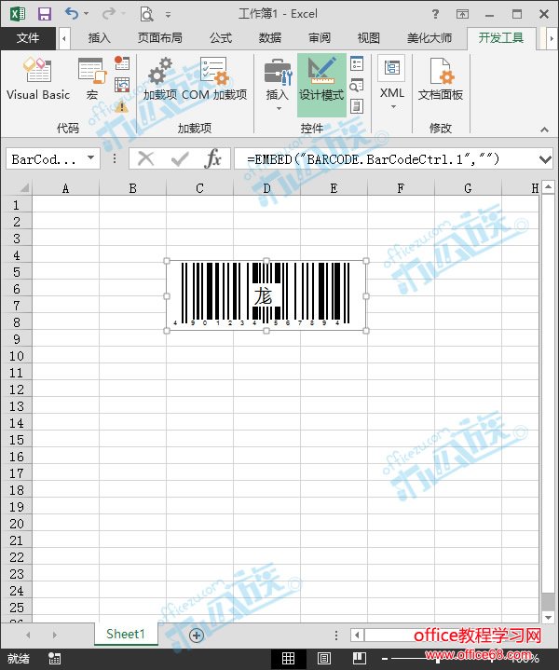Toggle 设计模式 (Design Mode)
The image size is (559, 670).
[321, 85]
